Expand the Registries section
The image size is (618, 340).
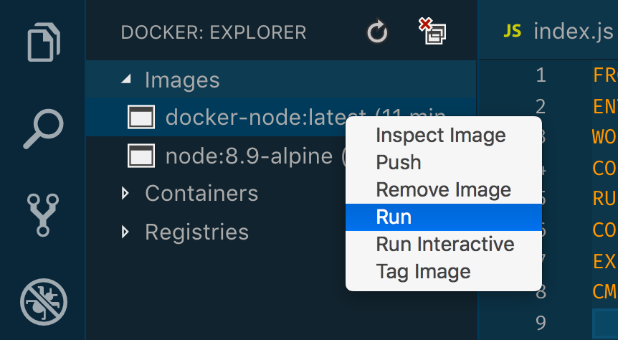125,232
